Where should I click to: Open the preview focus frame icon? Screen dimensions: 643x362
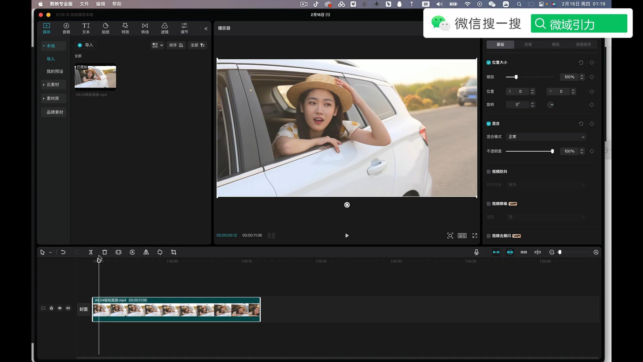[x=450, y=236]
